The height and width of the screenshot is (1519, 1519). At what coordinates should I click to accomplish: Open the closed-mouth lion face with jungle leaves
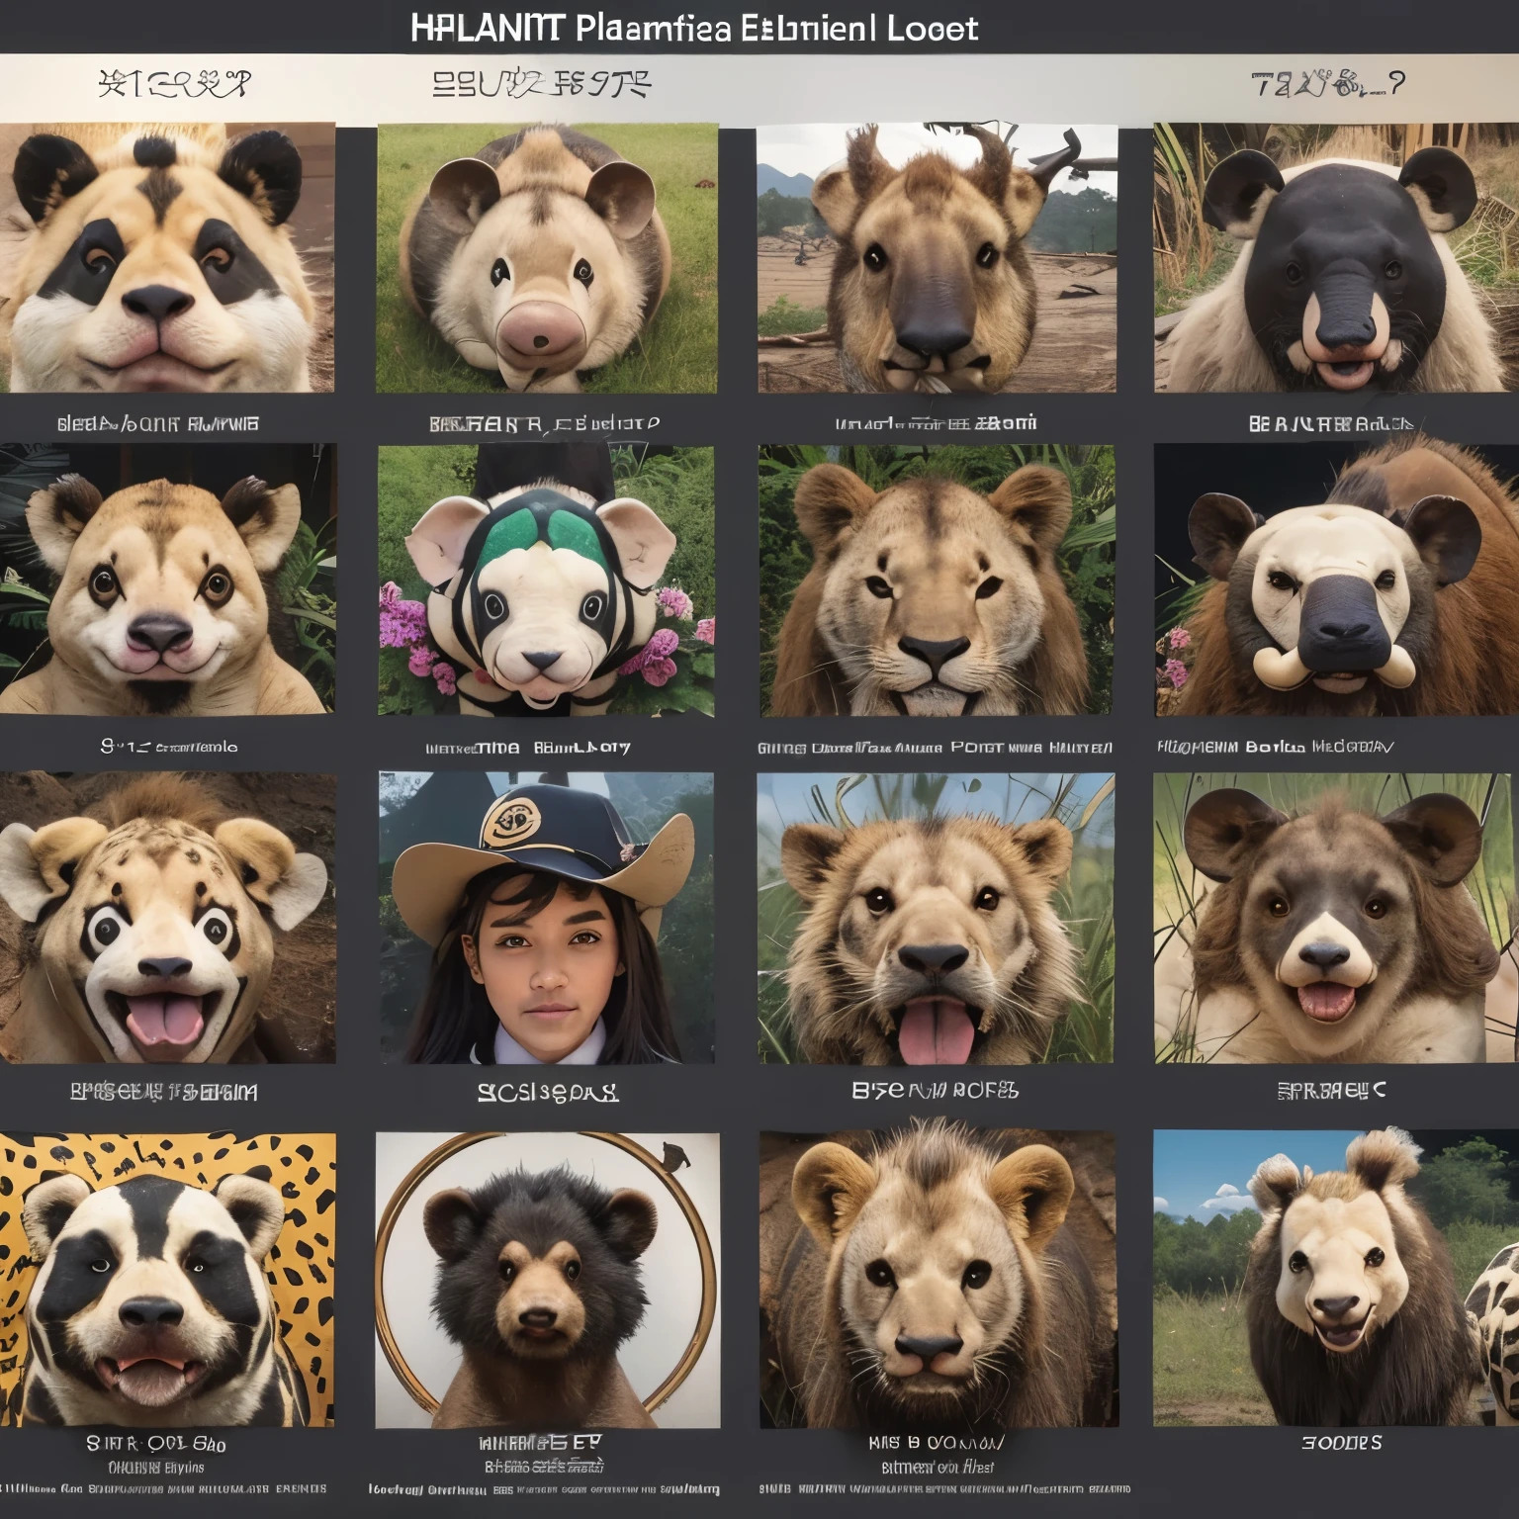937,581
